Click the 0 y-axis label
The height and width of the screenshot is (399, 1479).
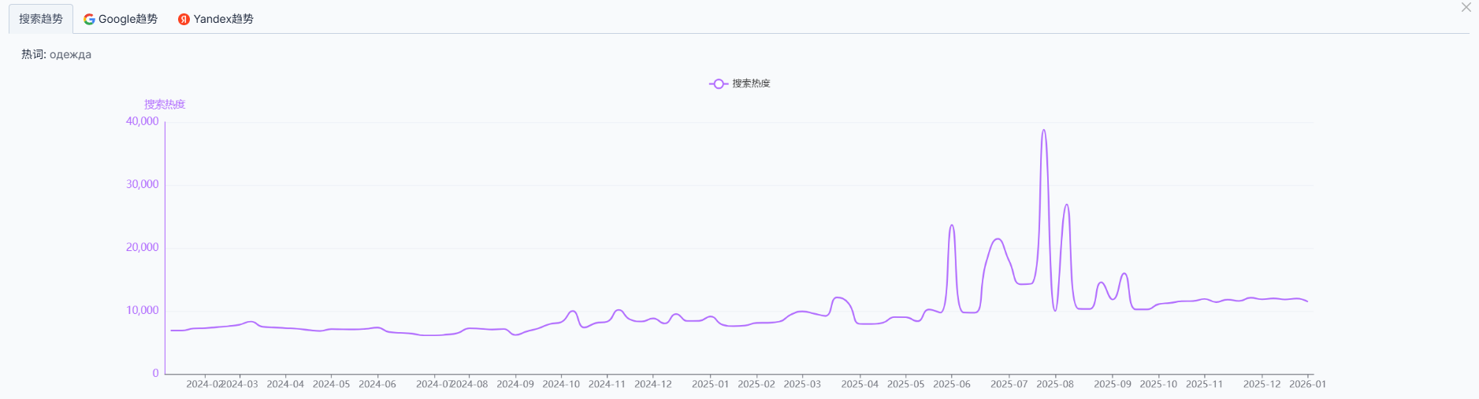[x=155, y=373]
